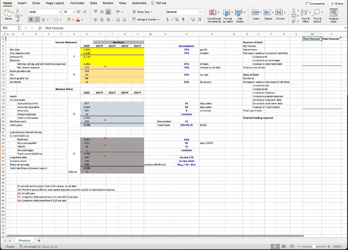Launch Analyze Data
The width and height of the screenshot is (348, 250).
tap(333, 14)
